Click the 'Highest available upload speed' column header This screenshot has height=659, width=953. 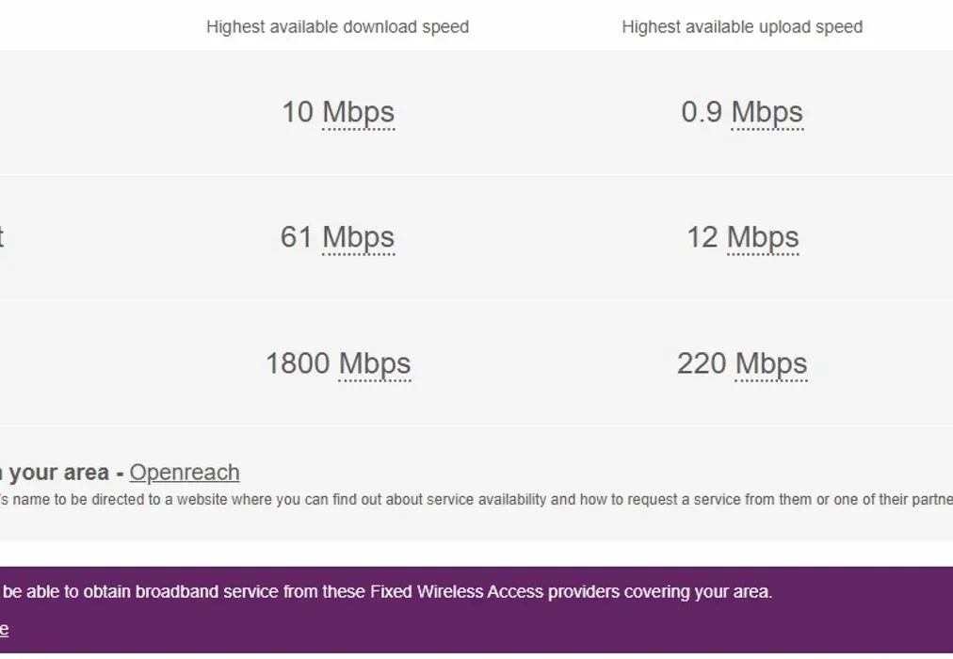click(742, 27)
